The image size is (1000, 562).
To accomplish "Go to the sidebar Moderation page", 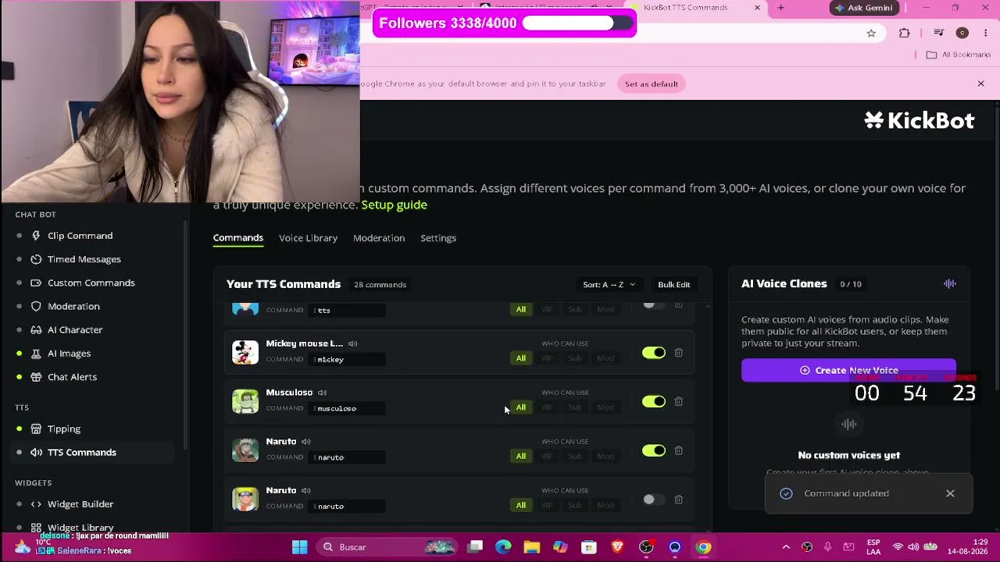I will pyautogui.click(x=73, y=306).
